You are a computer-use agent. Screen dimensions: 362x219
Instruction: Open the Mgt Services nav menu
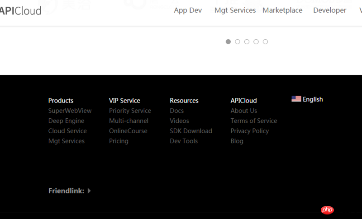pos(235,10)
